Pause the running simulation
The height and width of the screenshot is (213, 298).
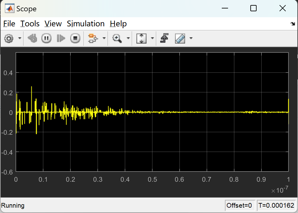(x=46, y=38)
